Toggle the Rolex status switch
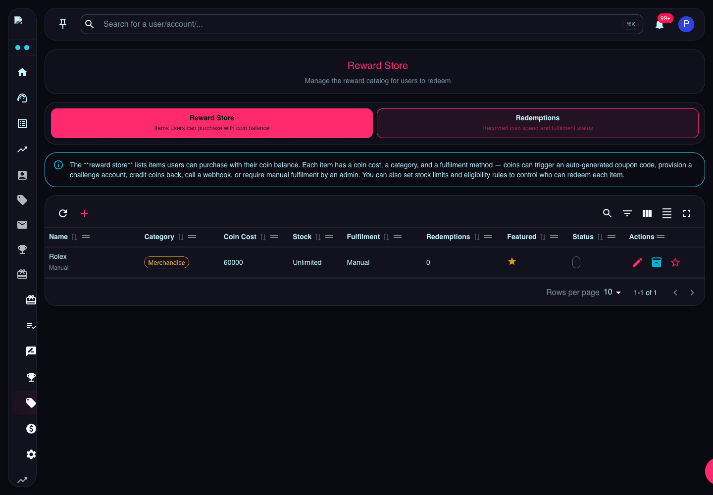This screenshot has height=495, width=713. pos(576,262)
